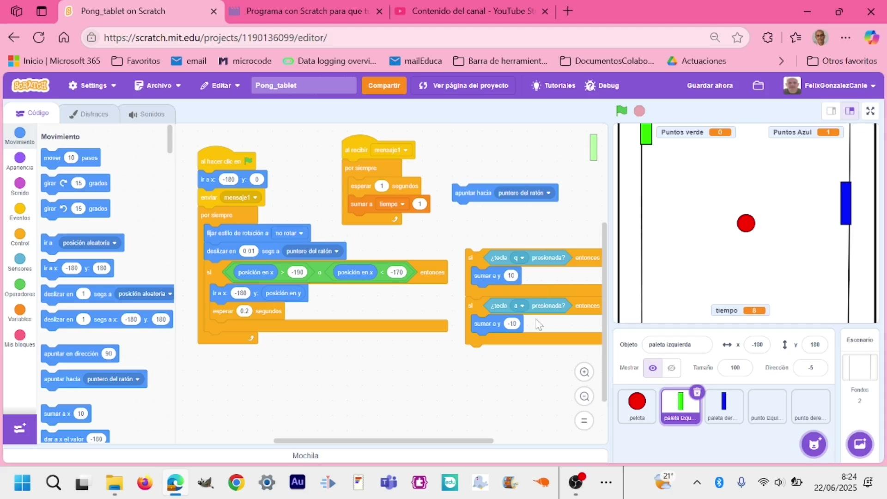Select the orange Variables category circle
This screenshot has width=887, height=499.
pyautogui.click(x=20, y=310)
